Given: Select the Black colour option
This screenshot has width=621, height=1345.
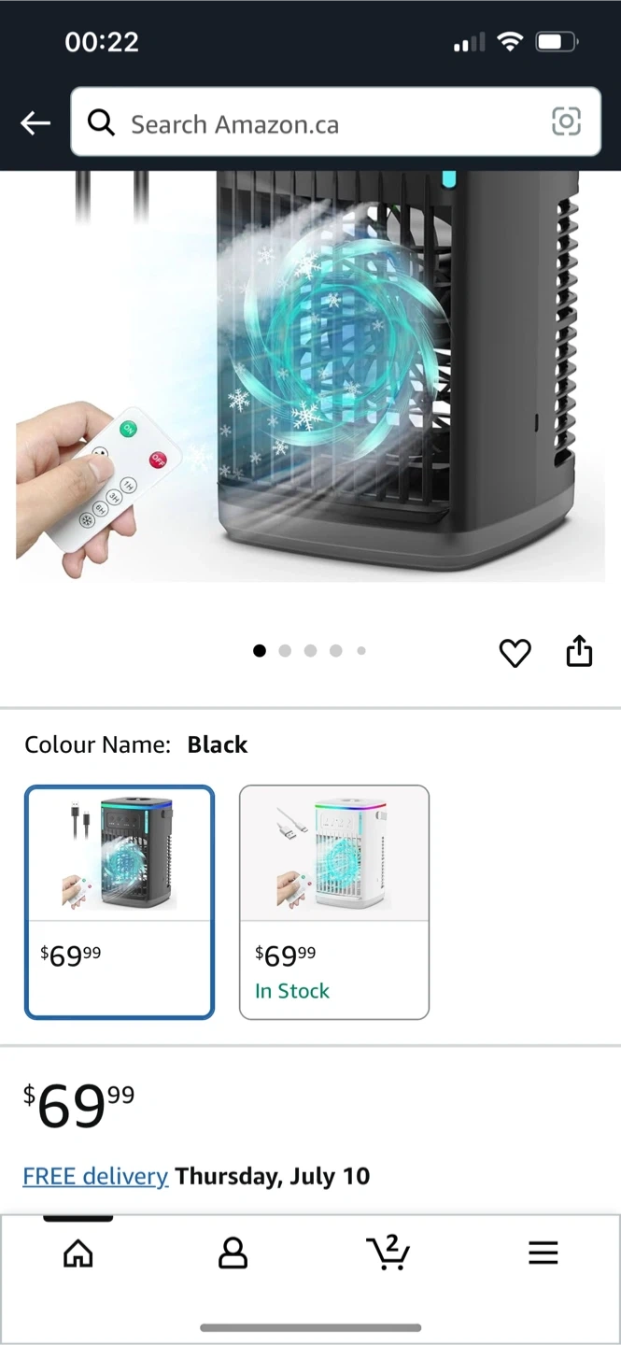Looking at the screenshot, I should tap(120, 902).
